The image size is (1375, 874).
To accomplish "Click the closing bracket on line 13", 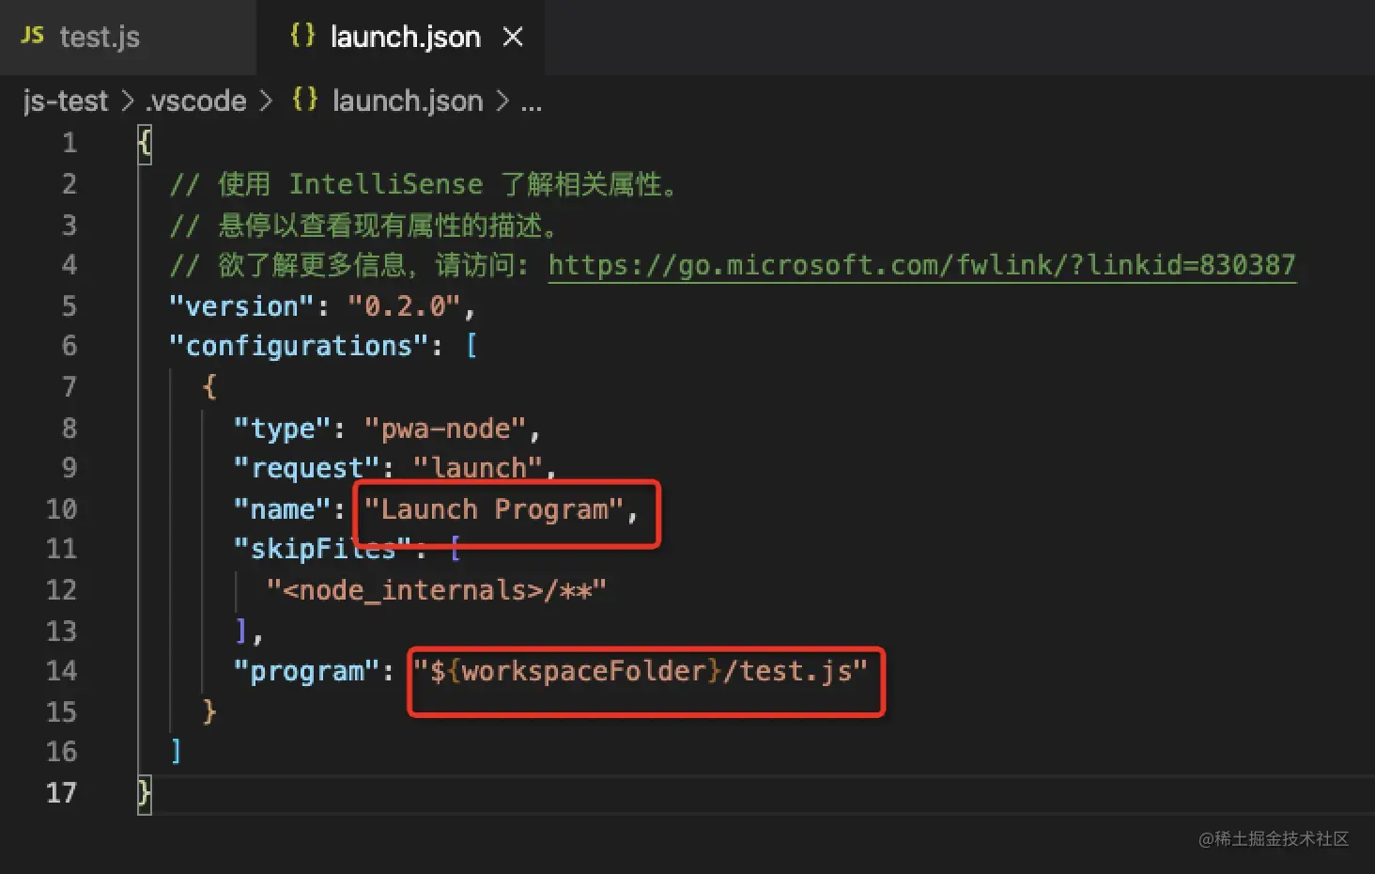I will (241, 631).
